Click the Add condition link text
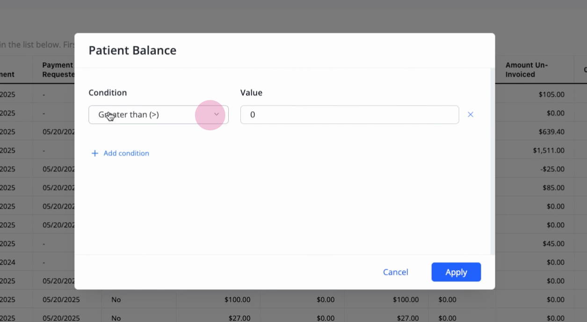Image resolution: width=587 pixels, height=322 pixels. click(x=126, y=153)
